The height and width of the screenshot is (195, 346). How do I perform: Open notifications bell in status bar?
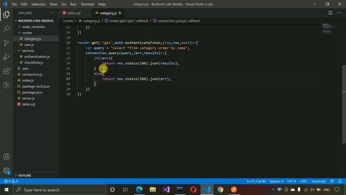click(x=340, y=181)
